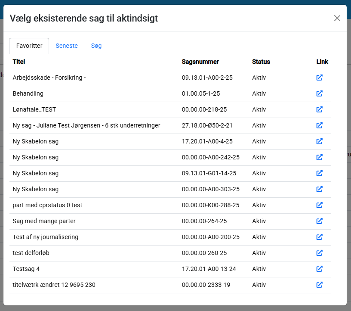Click the Sagsnummer column header
351x311 pixels.
(x=200, y=62)
